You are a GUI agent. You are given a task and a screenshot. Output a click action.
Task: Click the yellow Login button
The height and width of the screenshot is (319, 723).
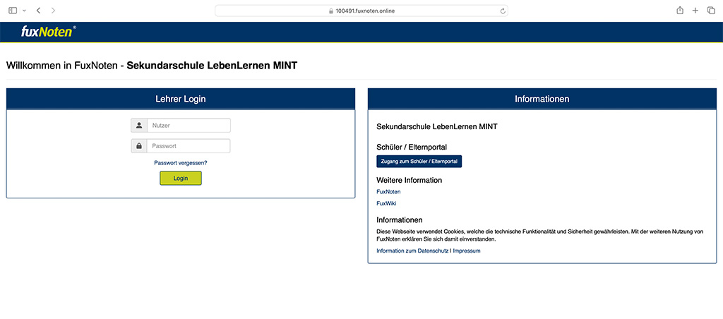181,179
